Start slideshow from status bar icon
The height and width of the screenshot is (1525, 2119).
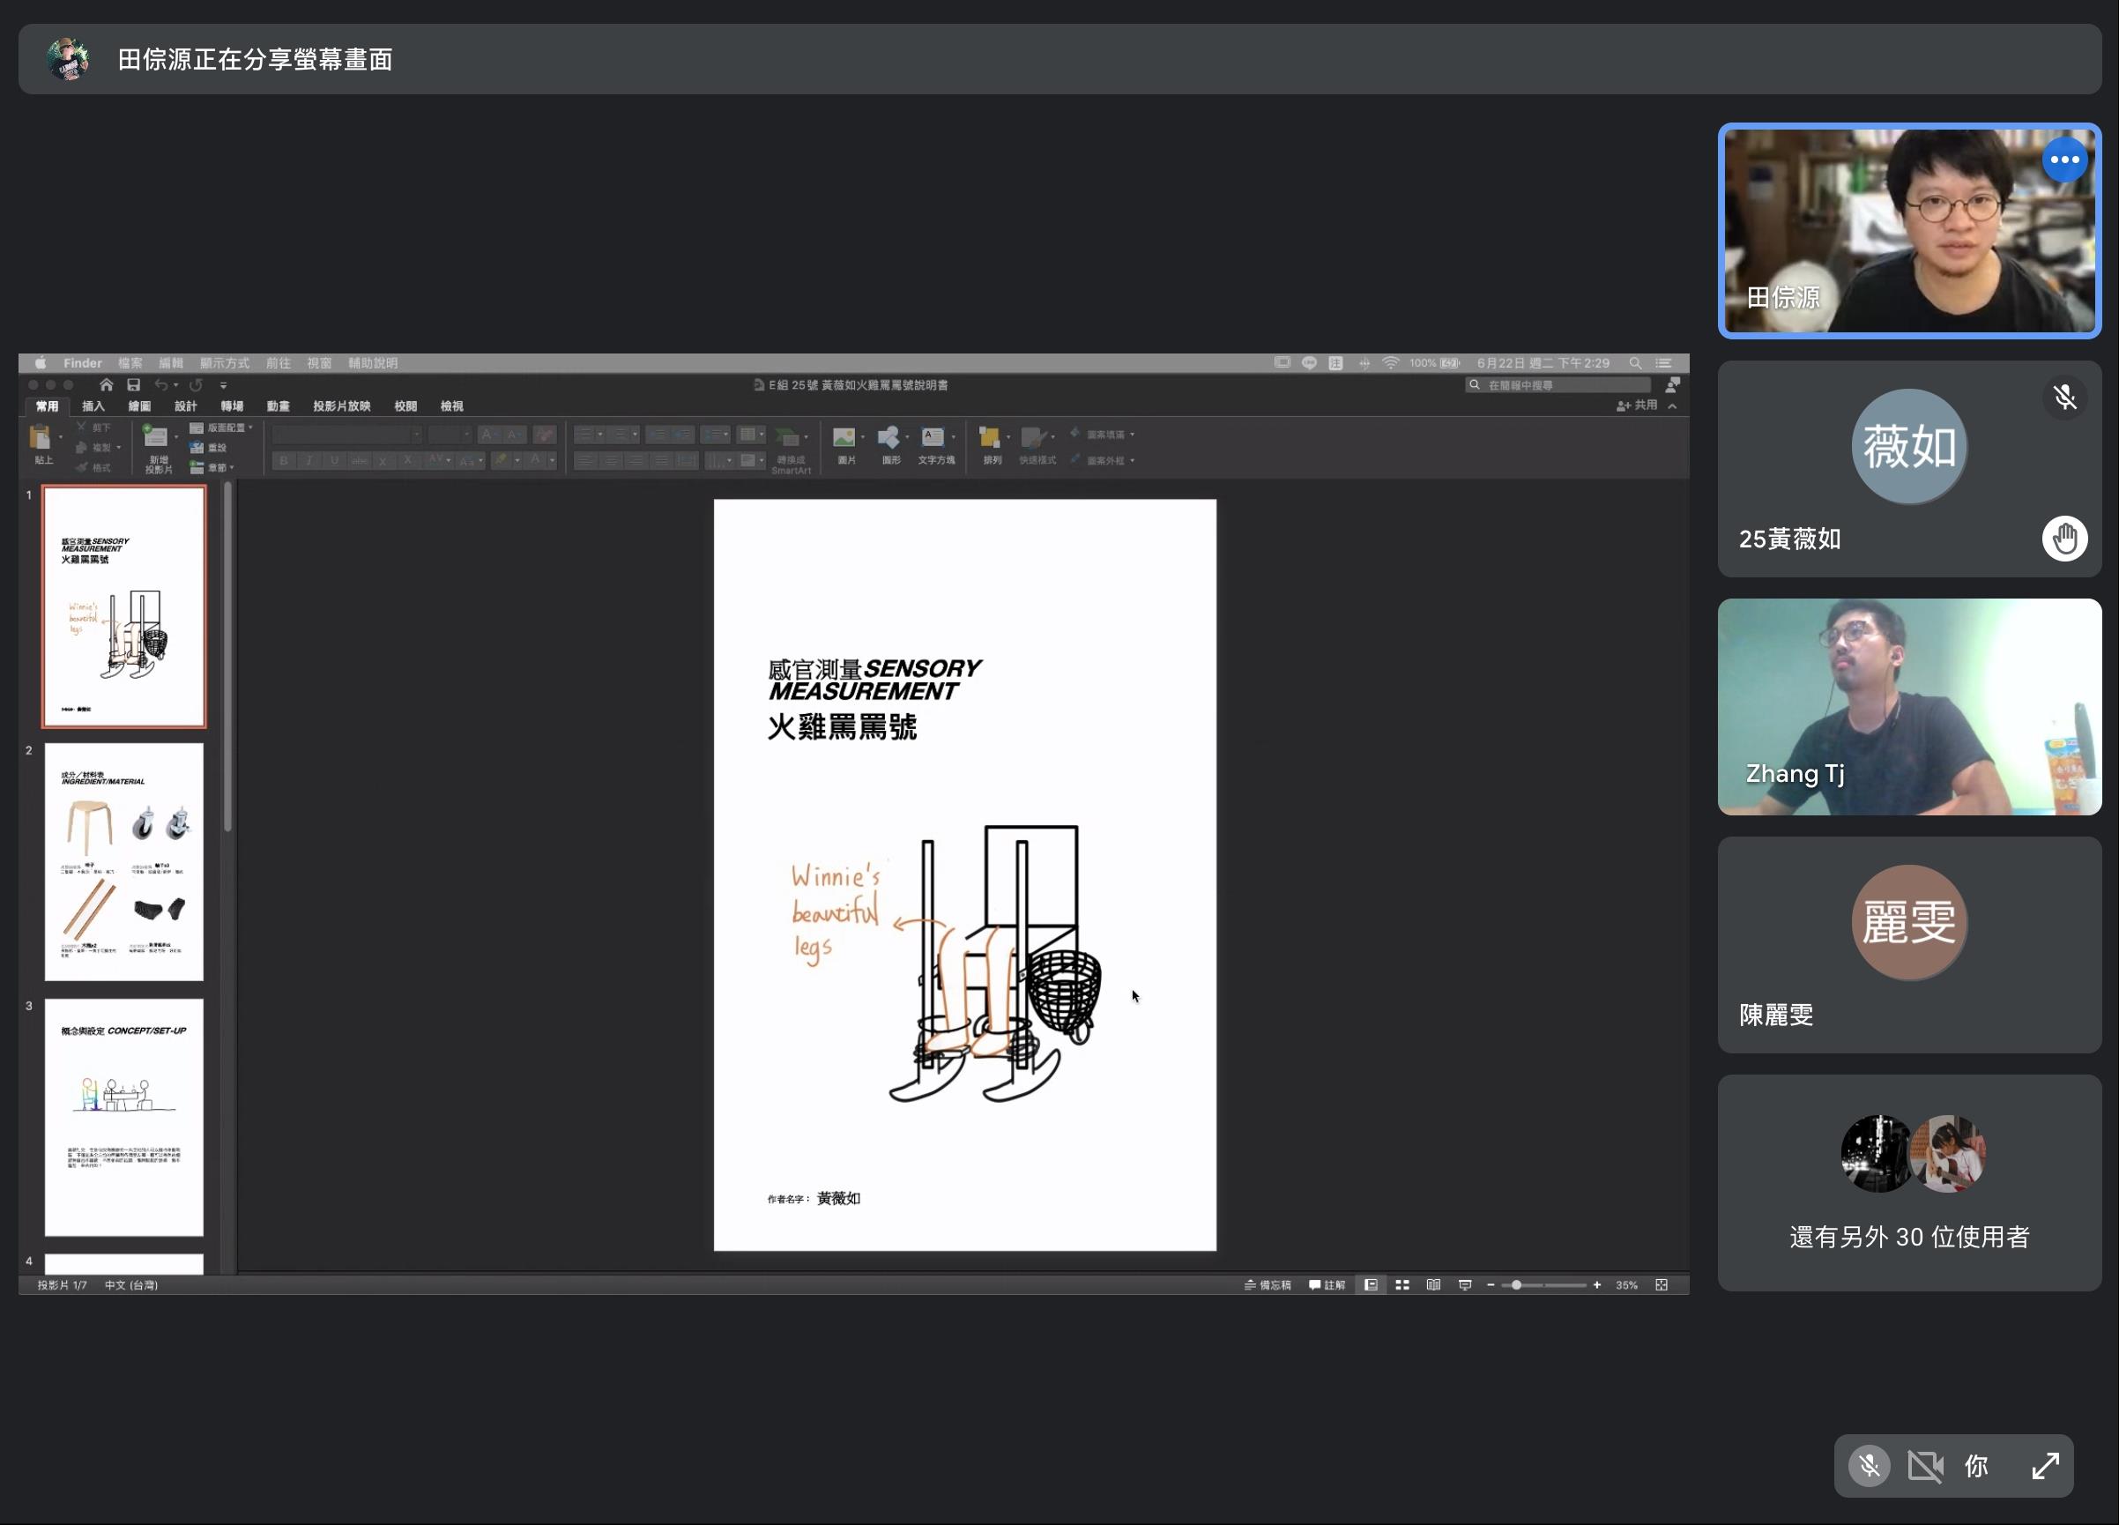1465,1286
